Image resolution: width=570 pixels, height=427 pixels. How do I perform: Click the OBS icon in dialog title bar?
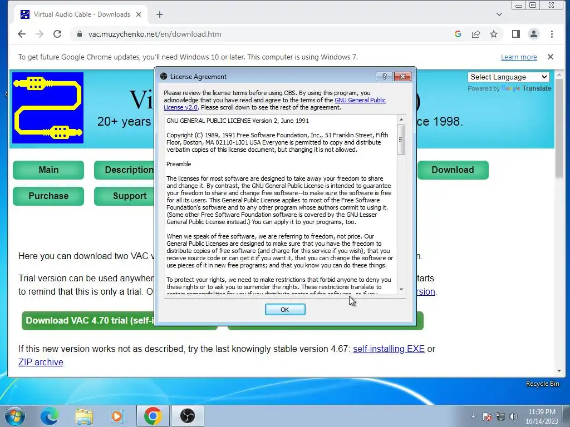164,76
